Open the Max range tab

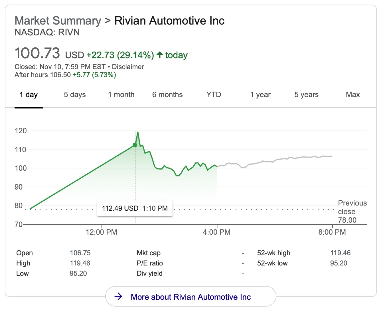coord(353,95)
